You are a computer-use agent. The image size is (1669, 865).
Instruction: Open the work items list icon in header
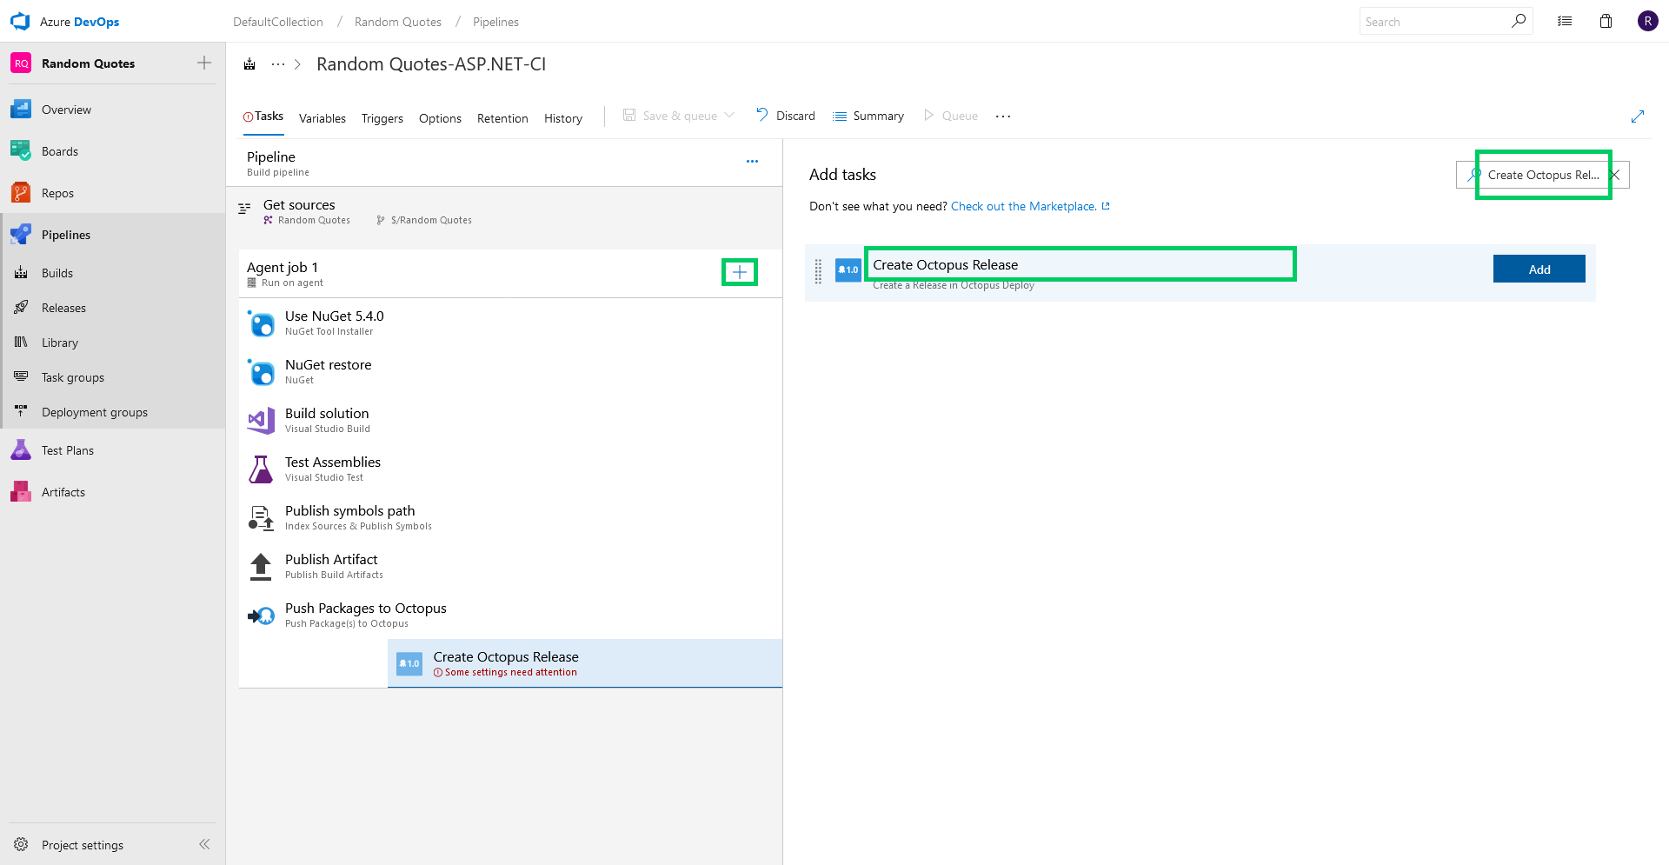click(x=1565, y=22)
